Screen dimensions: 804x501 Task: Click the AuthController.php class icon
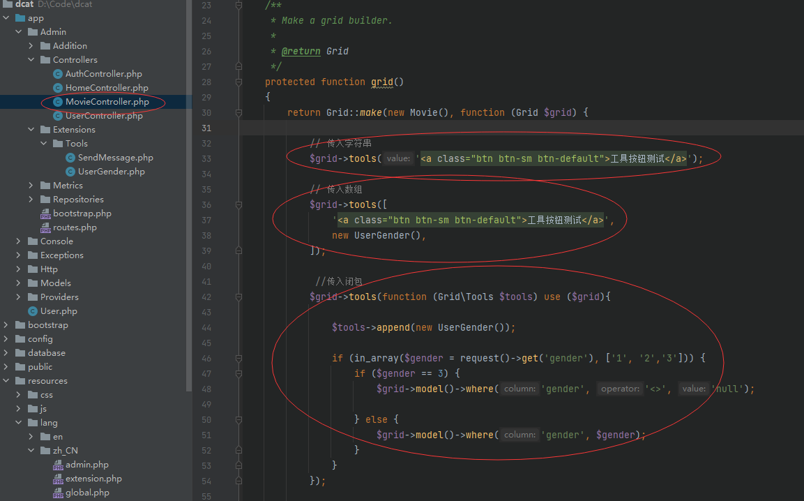(x=58, y=74)
